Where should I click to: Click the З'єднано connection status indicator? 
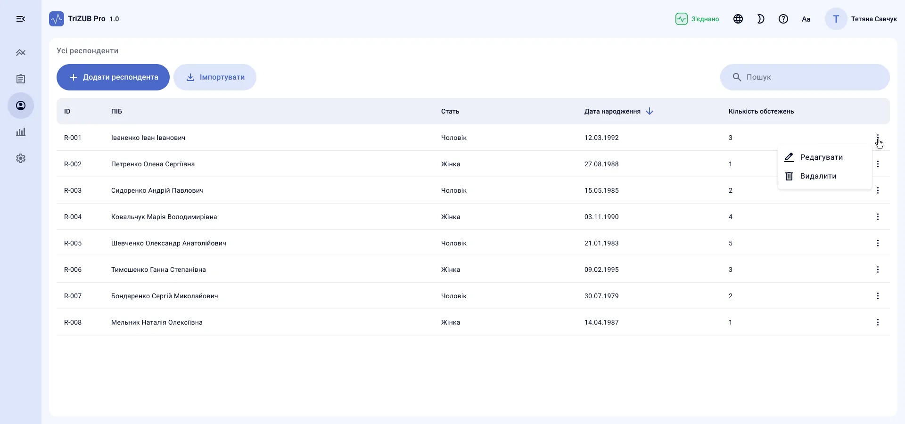tap(697, 19)
